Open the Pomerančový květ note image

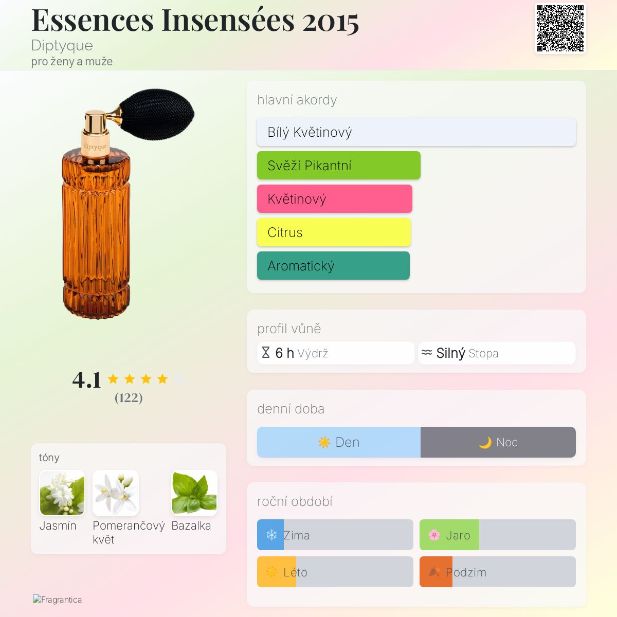pos(116,493)
